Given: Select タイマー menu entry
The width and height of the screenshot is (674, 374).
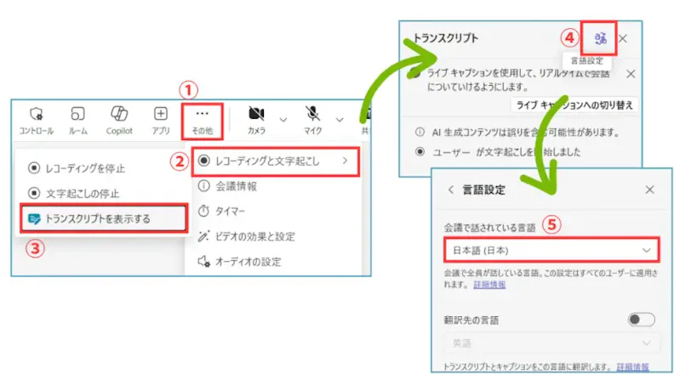Looking at the screenshot, I should click(221, 212).
